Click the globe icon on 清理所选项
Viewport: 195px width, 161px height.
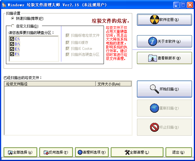[80, 152]
